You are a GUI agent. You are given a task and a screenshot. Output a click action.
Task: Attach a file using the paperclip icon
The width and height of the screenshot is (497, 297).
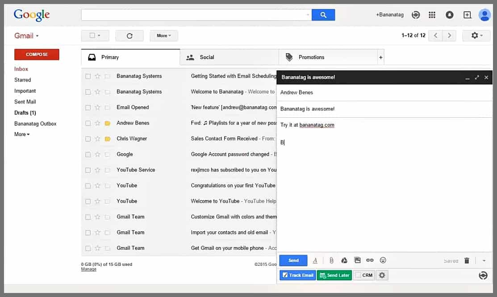pos(331,260)
